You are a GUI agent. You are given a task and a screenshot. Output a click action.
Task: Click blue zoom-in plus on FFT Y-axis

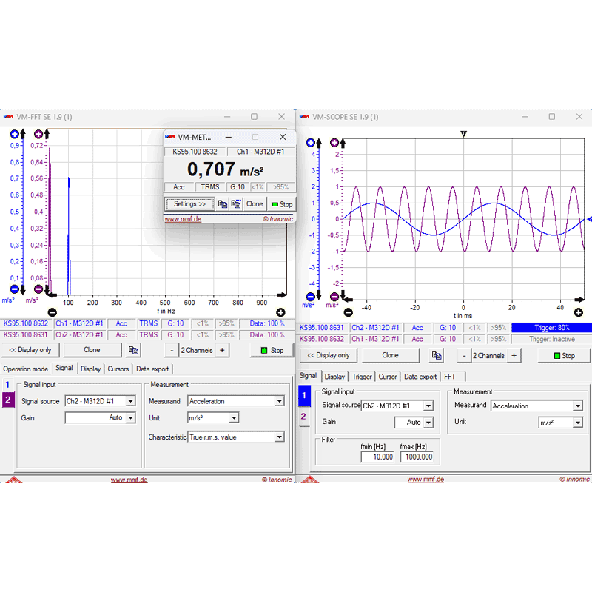(x=14, y=134)
